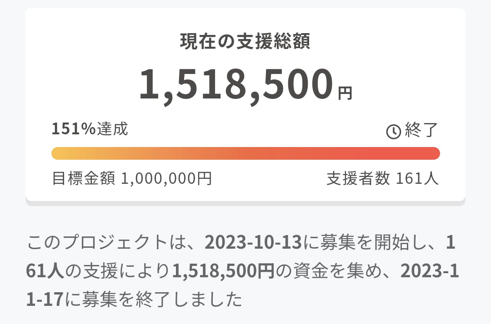Screen dimensions: 491x324
Task: Click the bold 1,518,500円 in the description
Action: point(223,271)
